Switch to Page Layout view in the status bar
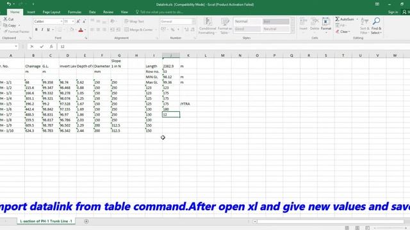 (x=357, y=228)
